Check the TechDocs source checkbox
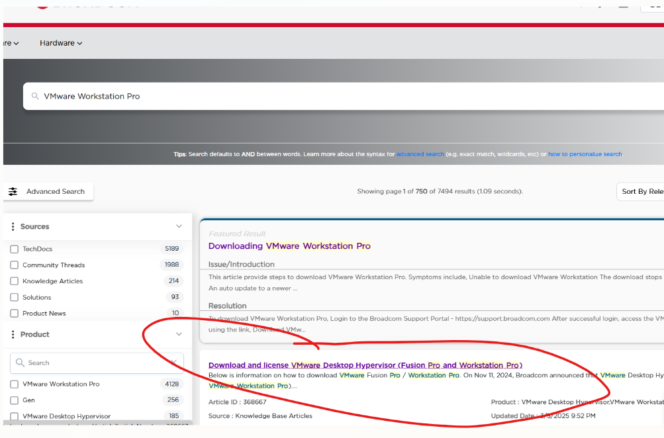Image resolution: width=664 pixels, height=438 pixels. click(x=14, y=249)
